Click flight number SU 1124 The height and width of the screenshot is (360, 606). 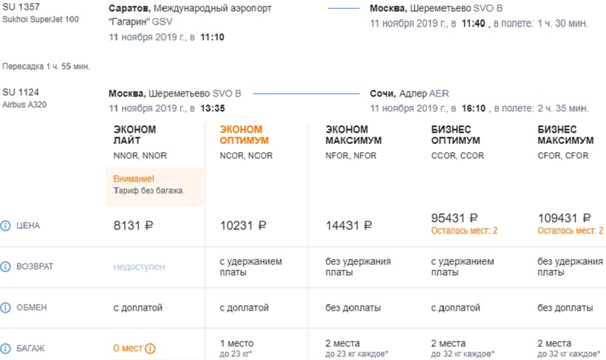click(x=19, y=93)
